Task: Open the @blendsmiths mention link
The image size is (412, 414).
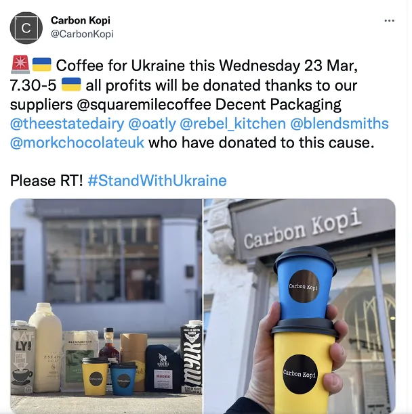Action: tap(339, 124)
